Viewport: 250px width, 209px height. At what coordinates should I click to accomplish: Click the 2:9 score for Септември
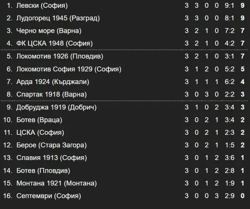pyautogui.click(x=229, y=196)
